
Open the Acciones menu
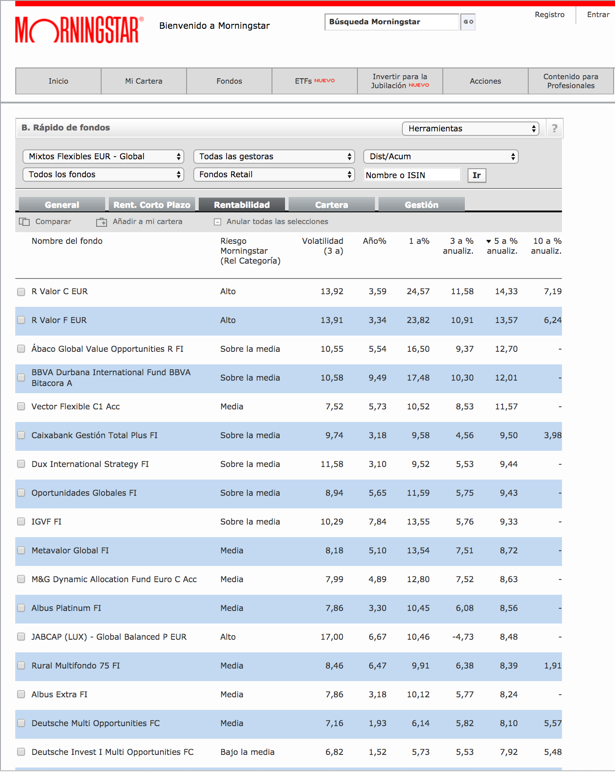[486, 81]
